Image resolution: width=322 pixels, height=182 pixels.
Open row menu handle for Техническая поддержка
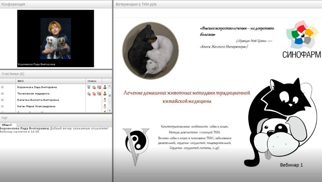coord(2,94)
